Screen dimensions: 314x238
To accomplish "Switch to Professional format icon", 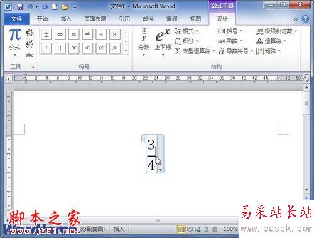I will (x=30, y=33).
